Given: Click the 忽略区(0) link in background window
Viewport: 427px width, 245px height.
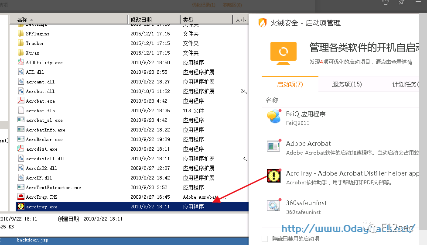Looking at the screenshot, I should click(x=232, y=5).
